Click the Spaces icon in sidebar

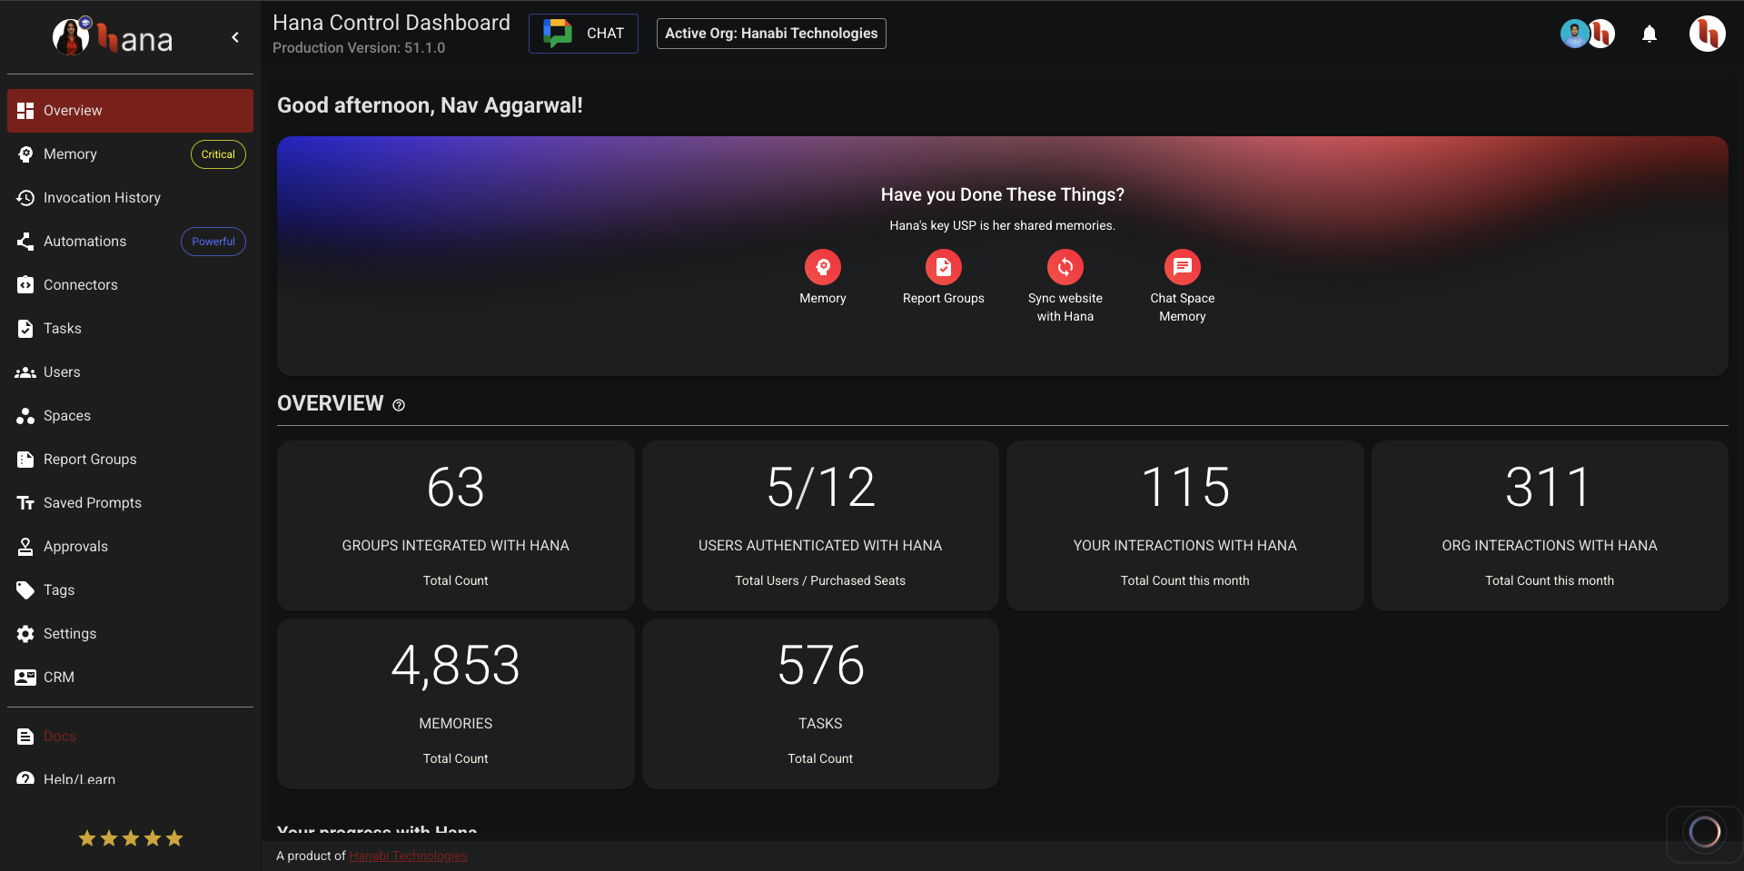25,416
